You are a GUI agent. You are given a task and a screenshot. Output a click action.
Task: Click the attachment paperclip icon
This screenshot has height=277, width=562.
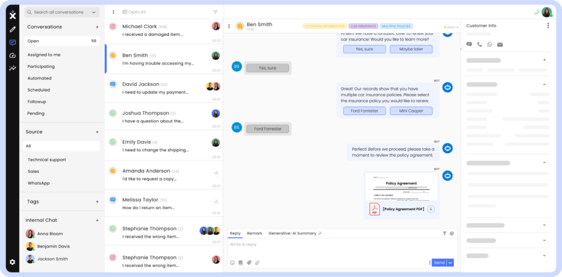[257, 263]
